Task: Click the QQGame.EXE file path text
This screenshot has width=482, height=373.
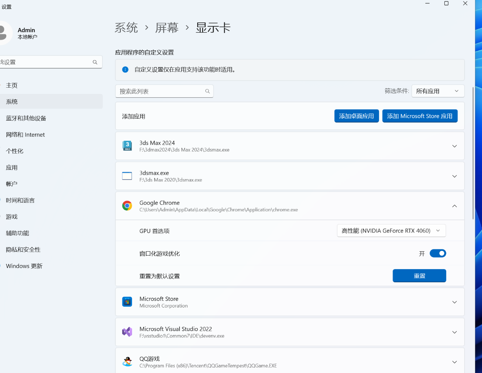Action: point(208,366)
